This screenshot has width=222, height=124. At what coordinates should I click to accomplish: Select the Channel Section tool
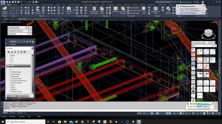tap(38, 10)
